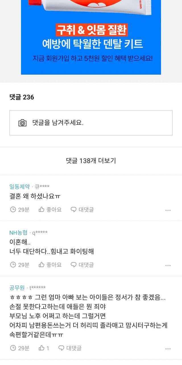Open the 공무원 category link
The width and height of the screenshot is (182, 365).
click(x=17, y=288)
